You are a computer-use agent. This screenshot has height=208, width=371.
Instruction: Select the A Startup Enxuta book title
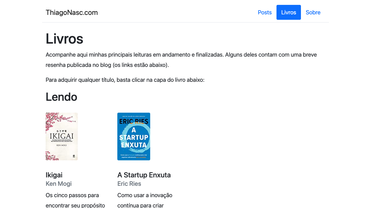[144, 175]
